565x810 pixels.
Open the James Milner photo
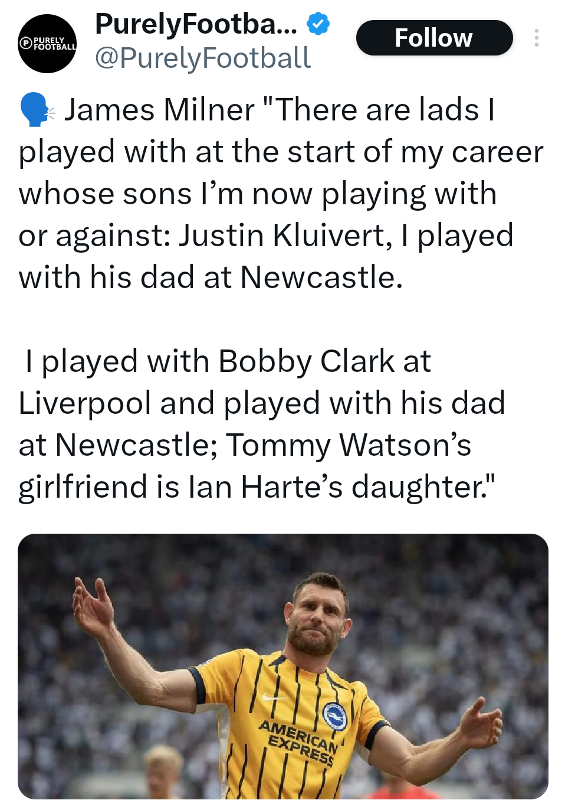[x=282, y=665]
